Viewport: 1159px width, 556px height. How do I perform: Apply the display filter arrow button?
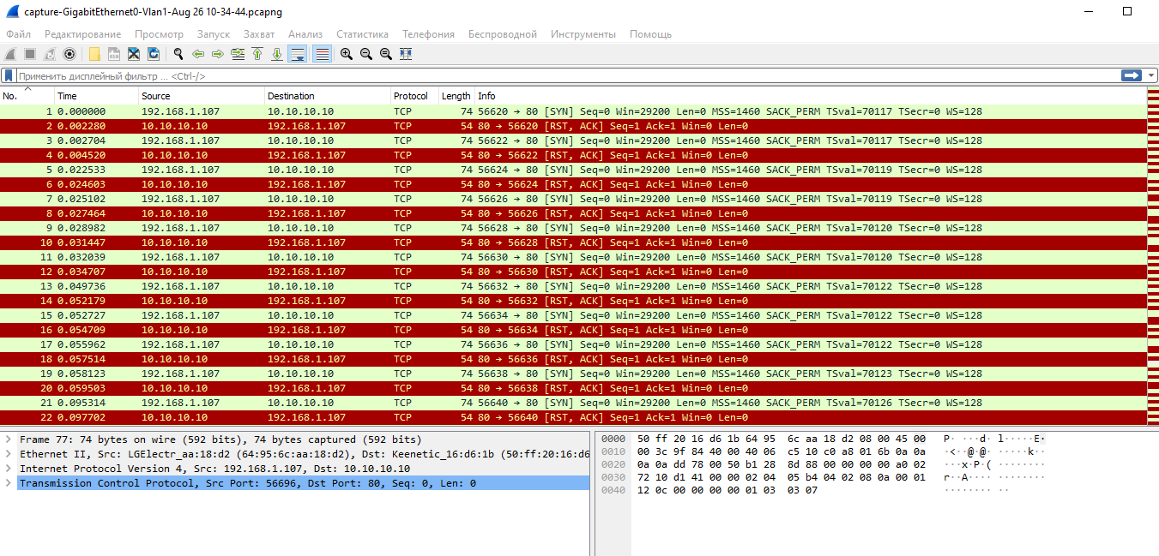(x=1132, y=76)
